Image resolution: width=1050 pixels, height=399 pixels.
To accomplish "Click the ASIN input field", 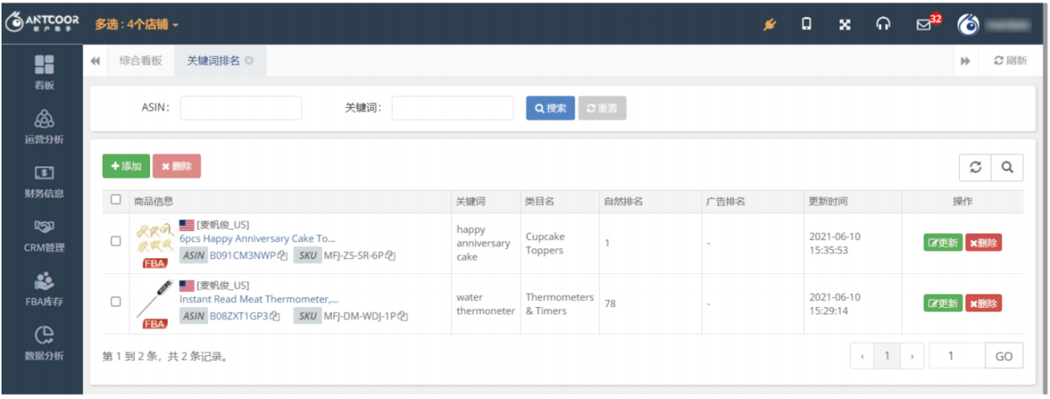I will pyautogui.click(x=241, y=108).
